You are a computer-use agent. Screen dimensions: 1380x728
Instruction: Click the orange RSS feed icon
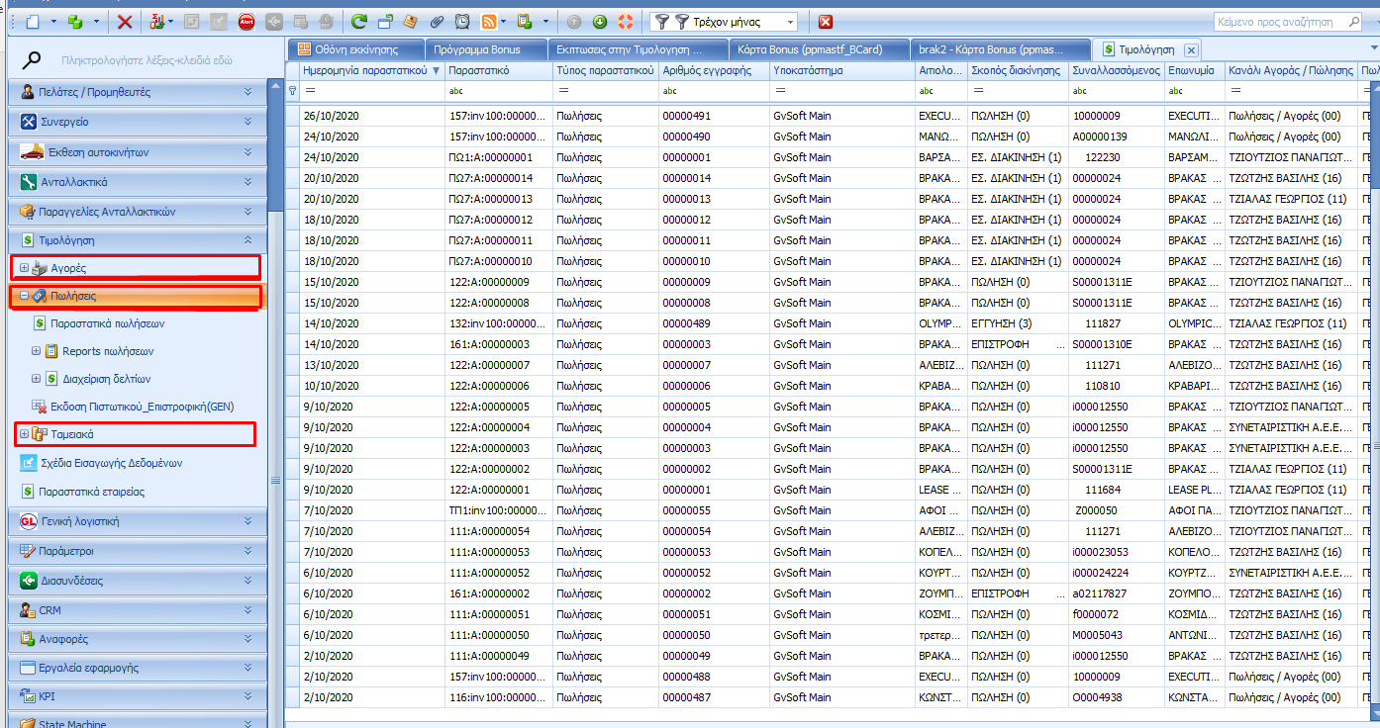click(489, 22)
